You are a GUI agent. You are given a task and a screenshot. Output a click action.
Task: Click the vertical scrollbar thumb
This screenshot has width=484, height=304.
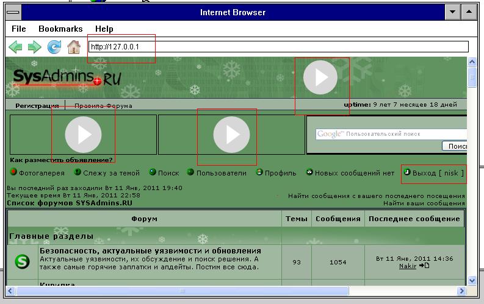[x=472, y=77]
